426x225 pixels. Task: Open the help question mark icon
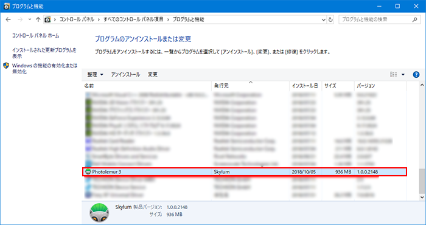[416, 75]
